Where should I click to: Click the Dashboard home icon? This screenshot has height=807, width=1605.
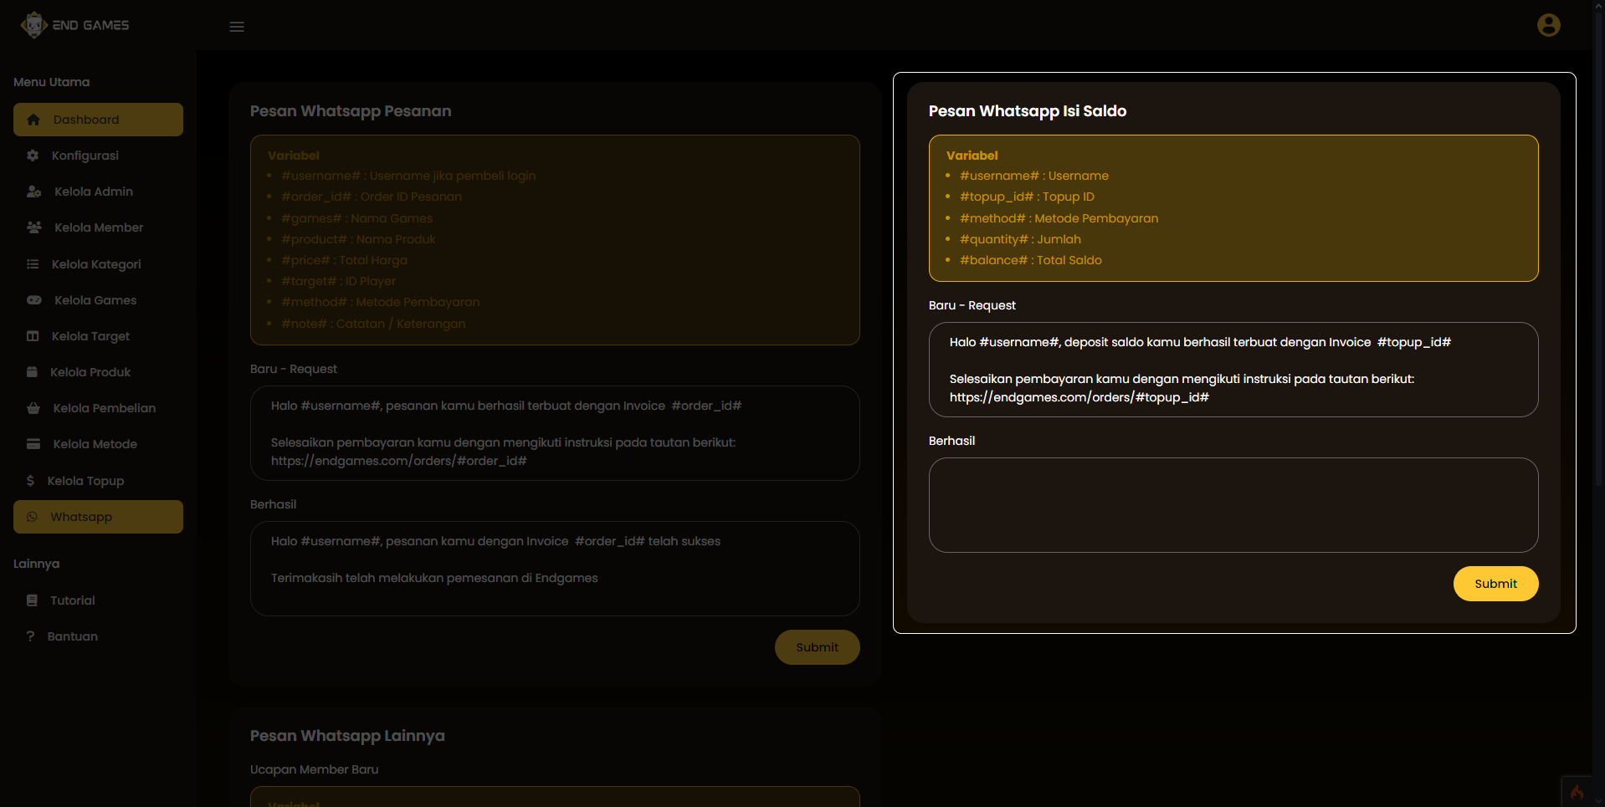tap(33, 120)
